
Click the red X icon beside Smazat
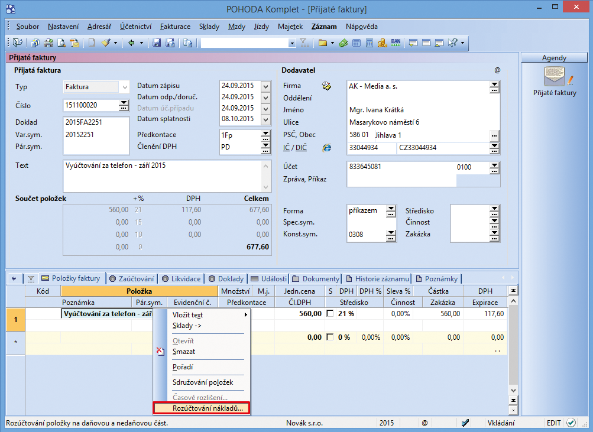click(x=160, y=352)
